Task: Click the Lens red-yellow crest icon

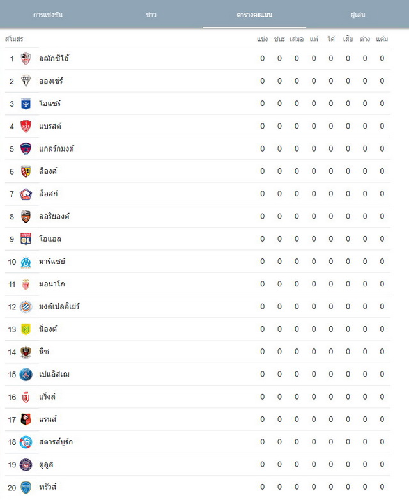Action: tap(26, 171)
